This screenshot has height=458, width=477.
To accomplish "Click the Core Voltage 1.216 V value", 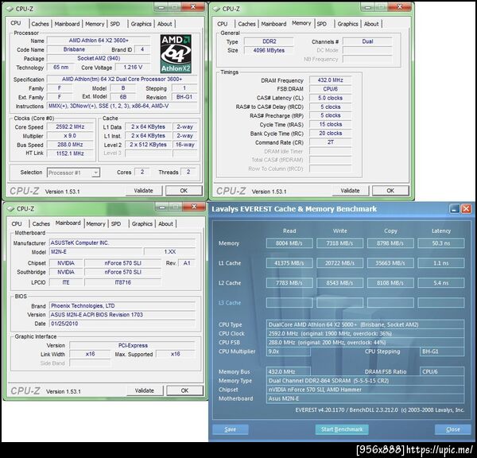I will 133,68.
